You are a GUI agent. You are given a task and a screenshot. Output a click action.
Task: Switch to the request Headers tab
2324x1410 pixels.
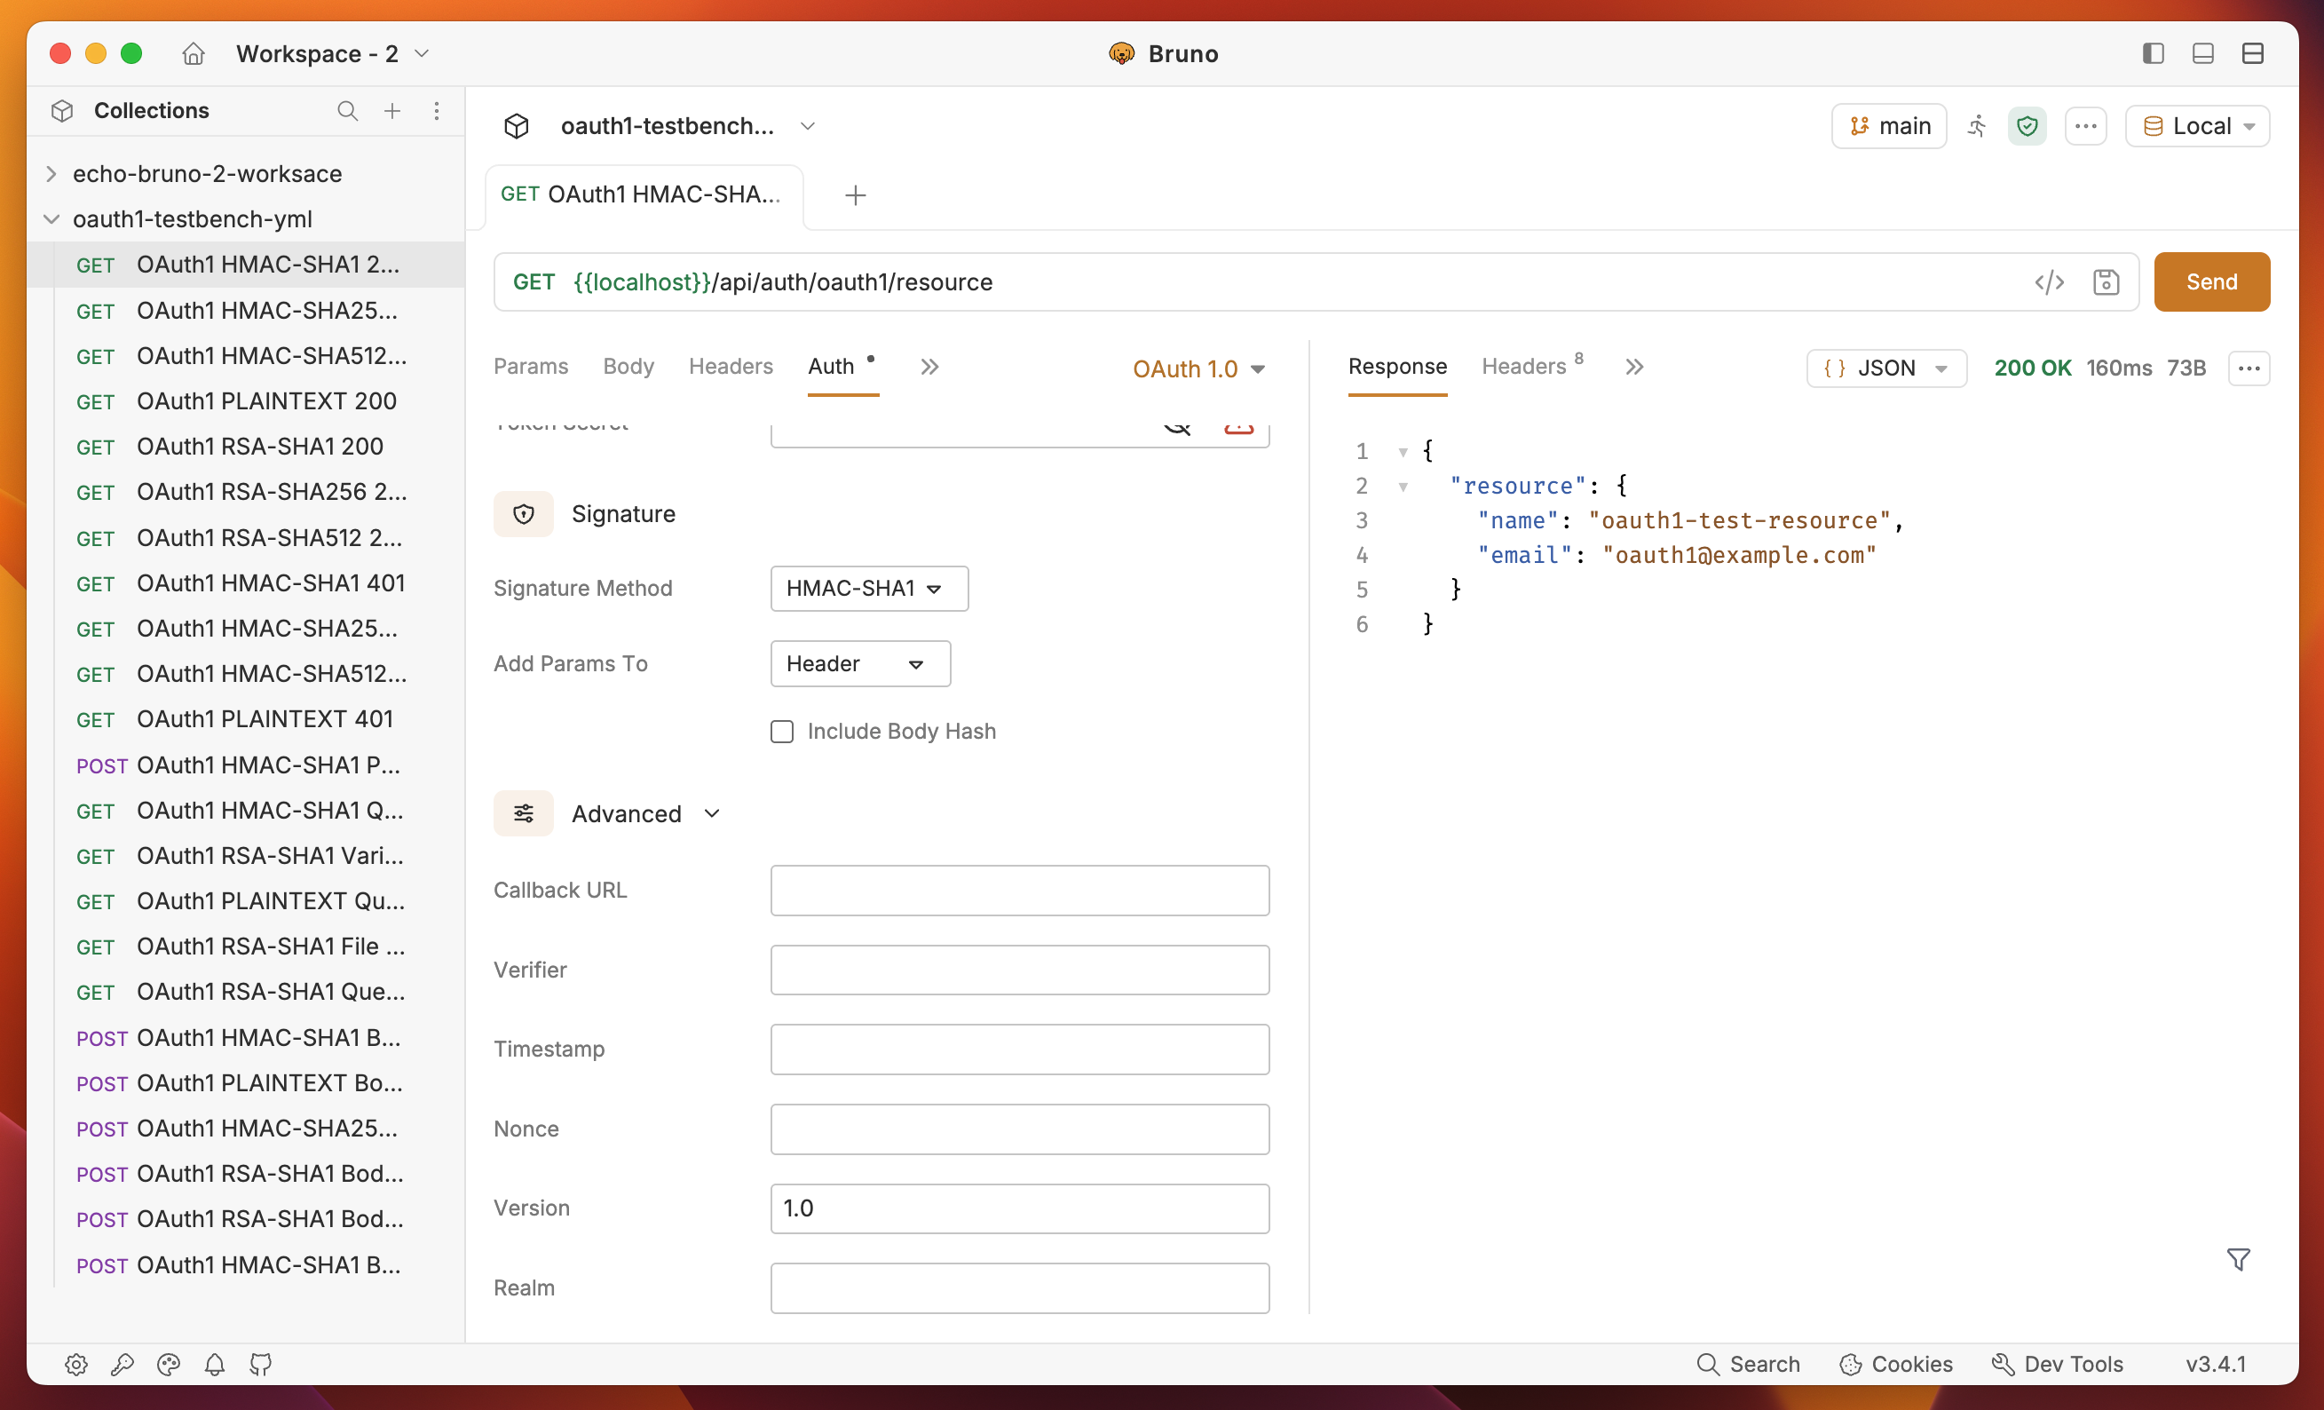(x=730, y=366)
